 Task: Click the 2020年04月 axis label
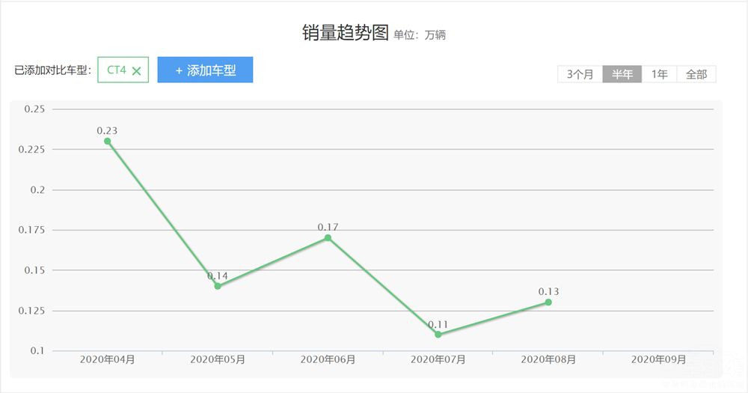(x=108, y=359)
